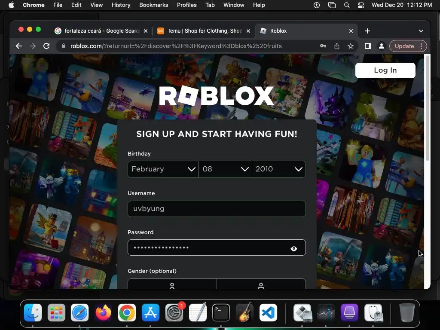This screenshot has width=440, height=330.
Task: Close the Temu tab
Action: point(248,31)
